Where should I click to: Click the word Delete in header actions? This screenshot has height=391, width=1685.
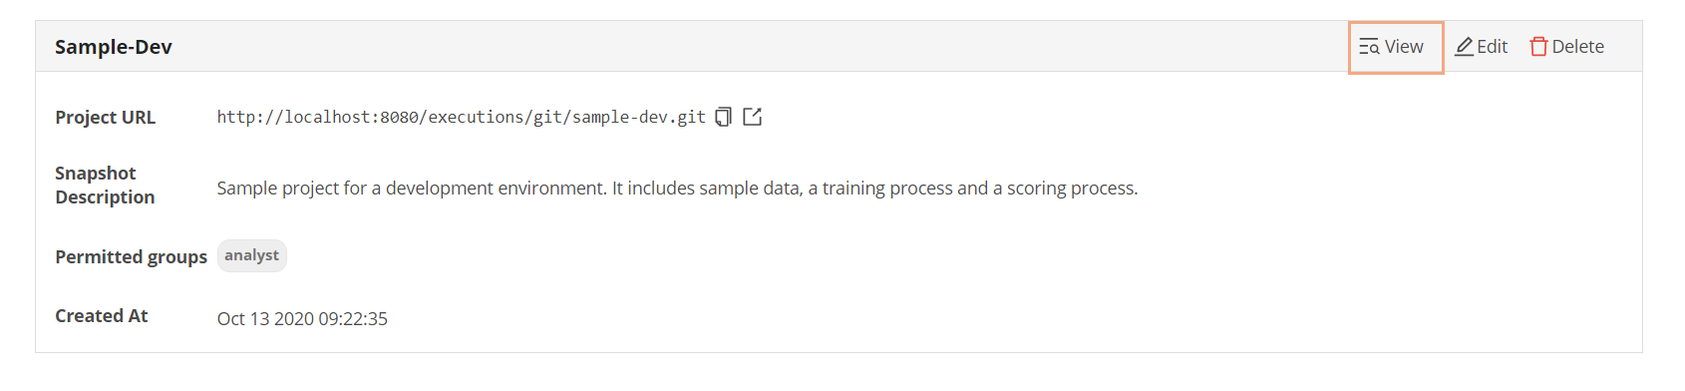[1578, 47]
